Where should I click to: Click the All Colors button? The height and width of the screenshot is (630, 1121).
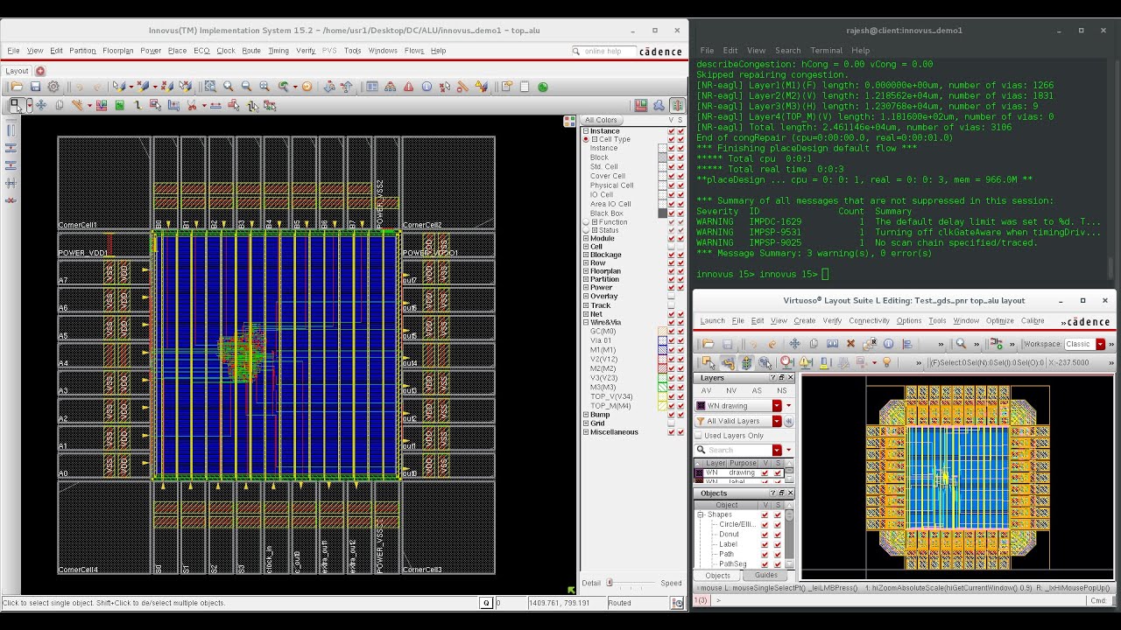(x=601, y=120)
